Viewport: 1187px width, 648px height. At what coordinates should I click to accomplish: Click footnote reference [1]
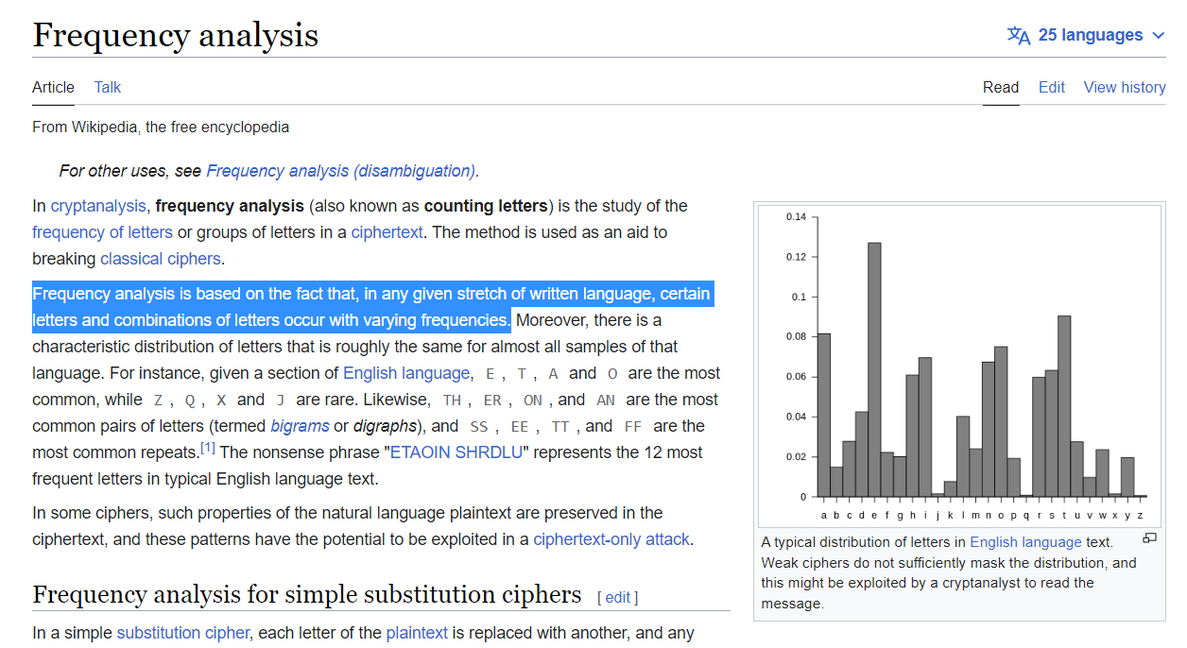[x=208, y=448]
